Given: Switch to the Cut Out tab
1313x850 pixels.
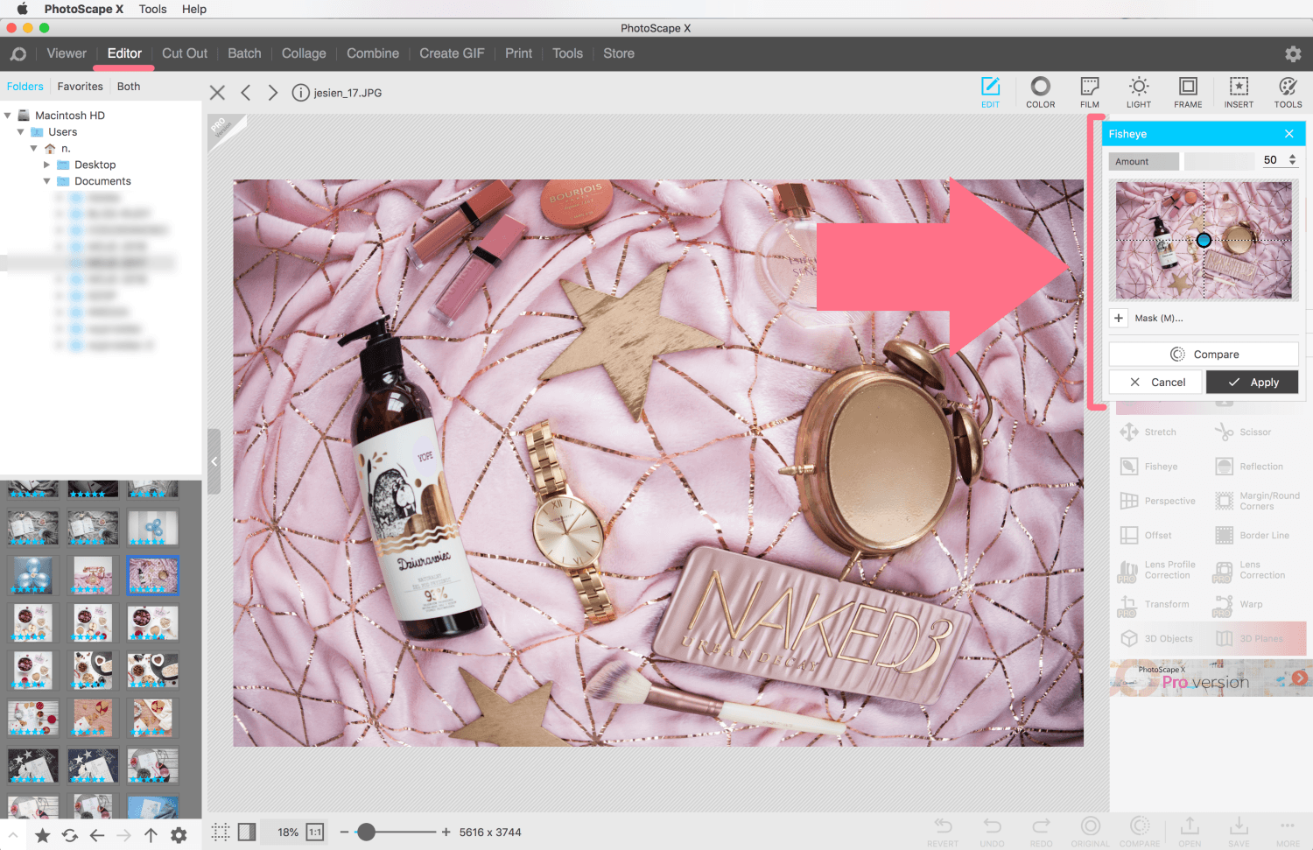Looking at the screenshot, I should pos(185,53).
